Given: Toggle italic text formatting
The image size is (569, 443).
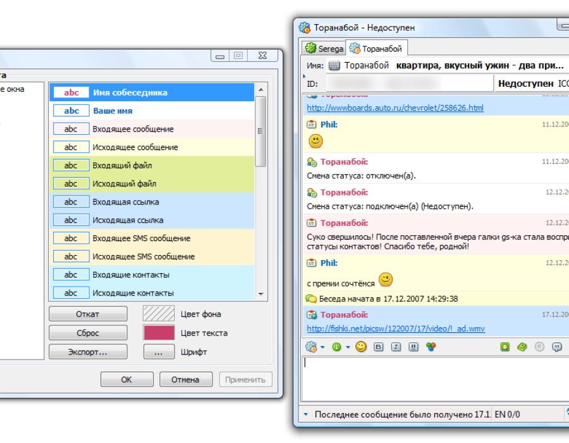Looking at the screenshot, I should (396, 347).
